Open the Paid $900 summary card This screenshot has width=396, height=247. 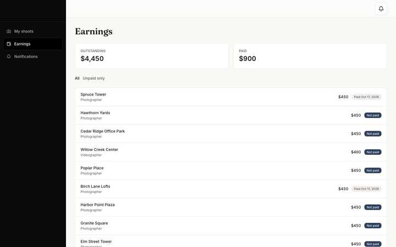(x=310, y=56)
